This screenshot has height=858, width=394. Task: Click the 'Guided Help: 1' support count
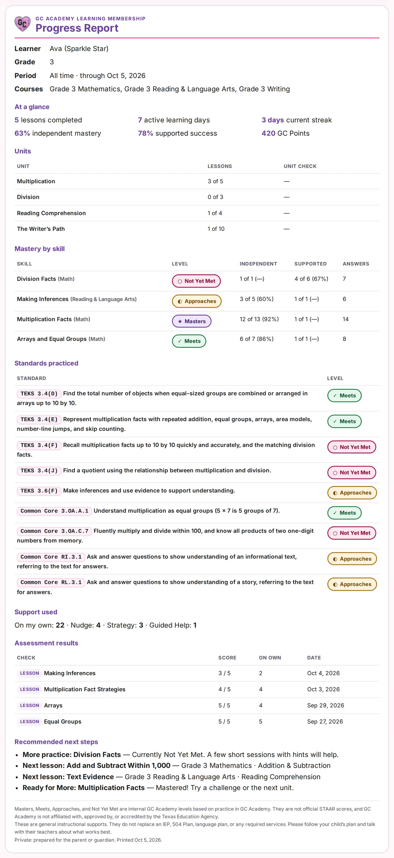[173, 625]
